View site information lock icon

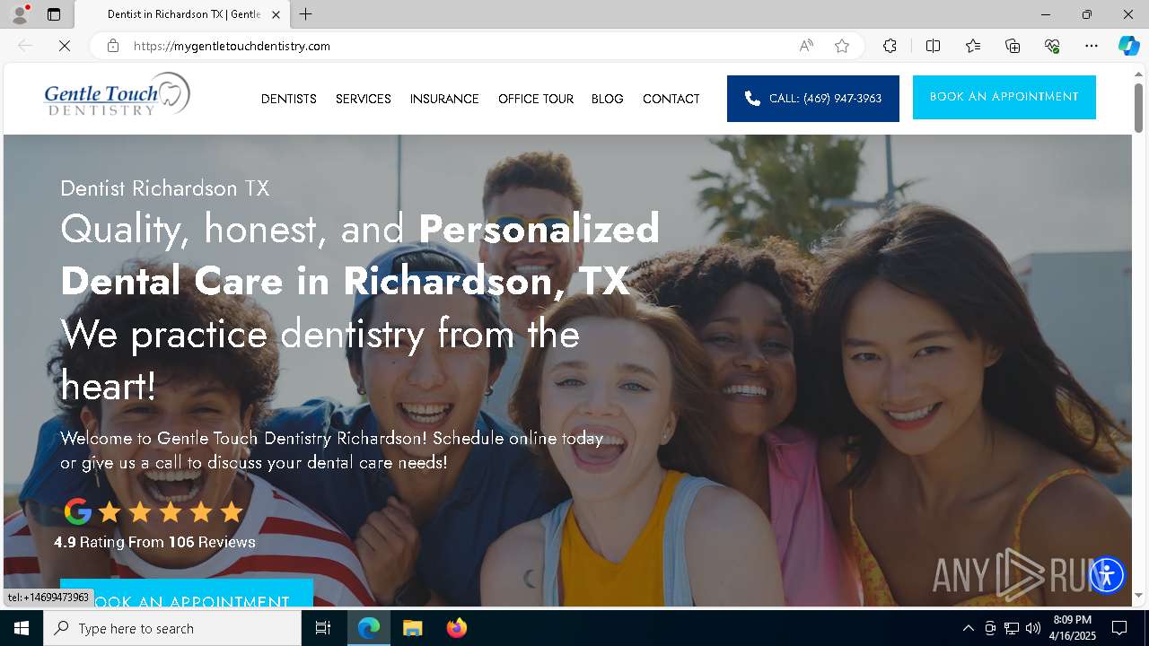(x=112, y=46)
